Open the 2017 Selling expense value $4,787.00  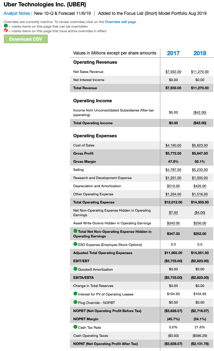click(x=173, y=170)
